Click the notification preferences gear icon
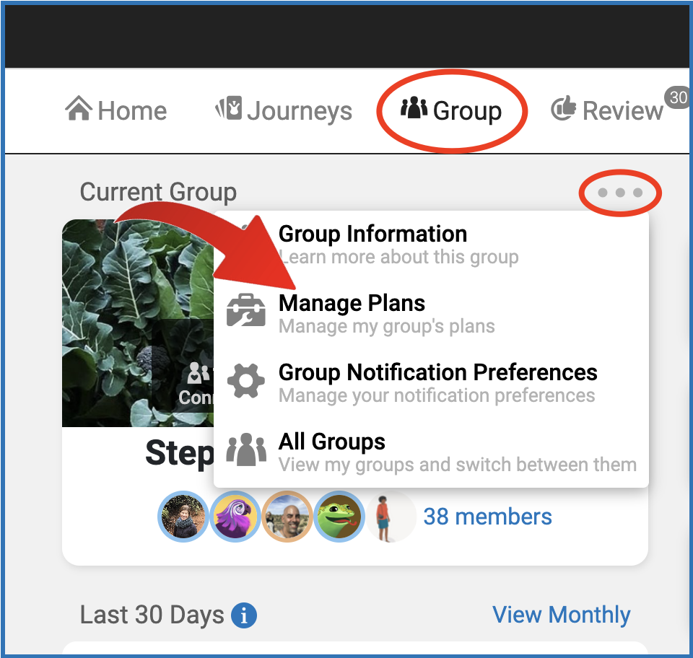The width and height of the screenshot is (693, 658). pyautogui.click(x=246, y=382)
